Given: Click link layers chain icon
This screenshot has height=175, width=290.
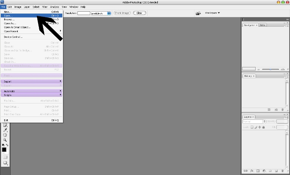Looking at the screenshot, I should click(x=245, y=171).
